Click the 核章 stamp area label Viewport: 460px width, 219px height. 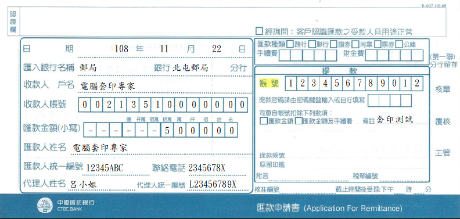coord(443,89)
